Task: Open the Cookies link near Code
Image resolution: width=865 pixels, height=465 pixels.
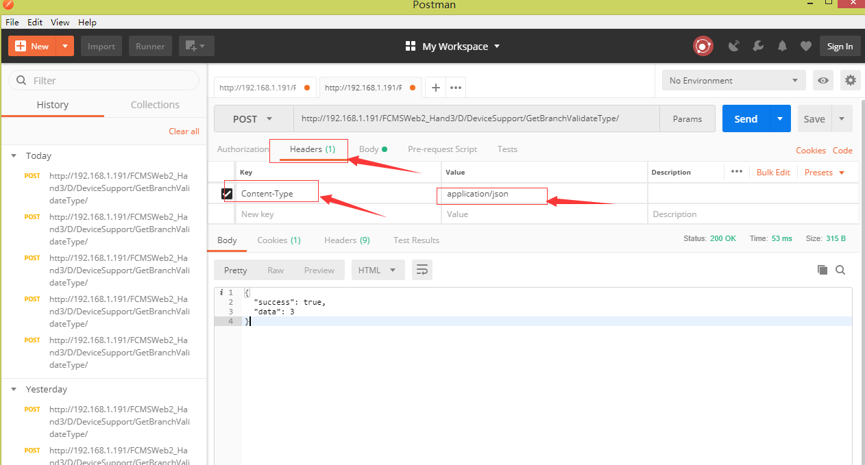Action: tap(811, 150)
